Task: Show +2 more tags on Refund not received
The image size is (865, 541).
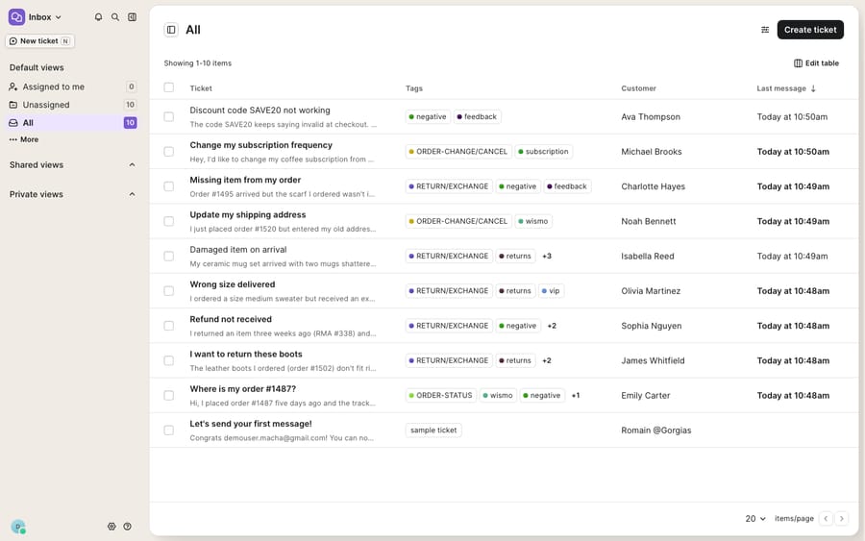Action: click(x=552, y=326)
